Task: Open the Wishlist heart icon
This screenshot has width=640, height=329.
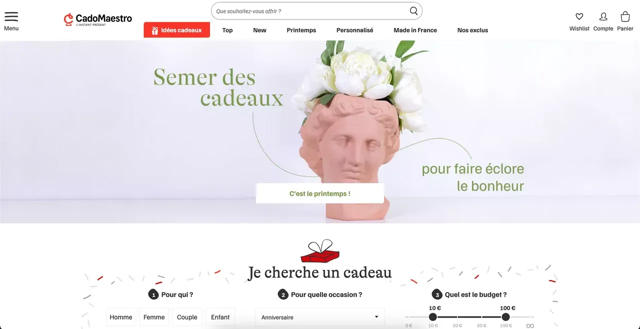Action: [579, 16]
